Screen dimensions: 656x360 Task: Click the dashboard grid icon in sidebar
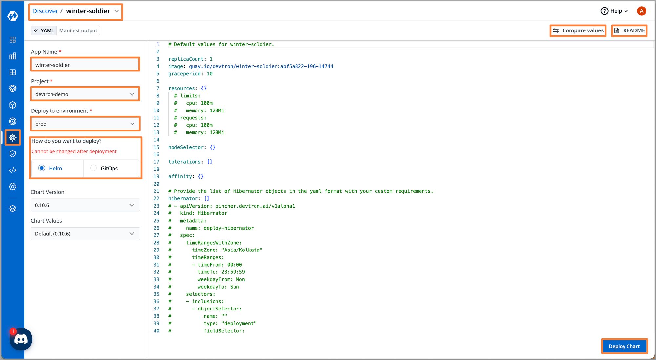[12, 39]
